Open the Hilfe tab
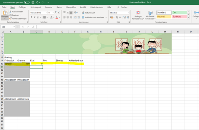This screenshot has width=199, height=130. click(109, 7)
